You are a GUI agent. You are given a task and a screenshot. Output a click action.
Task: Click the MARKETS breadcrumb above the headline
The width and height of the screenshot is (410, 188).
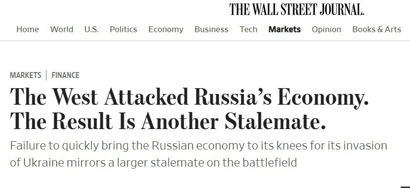(x=25, y=75)
